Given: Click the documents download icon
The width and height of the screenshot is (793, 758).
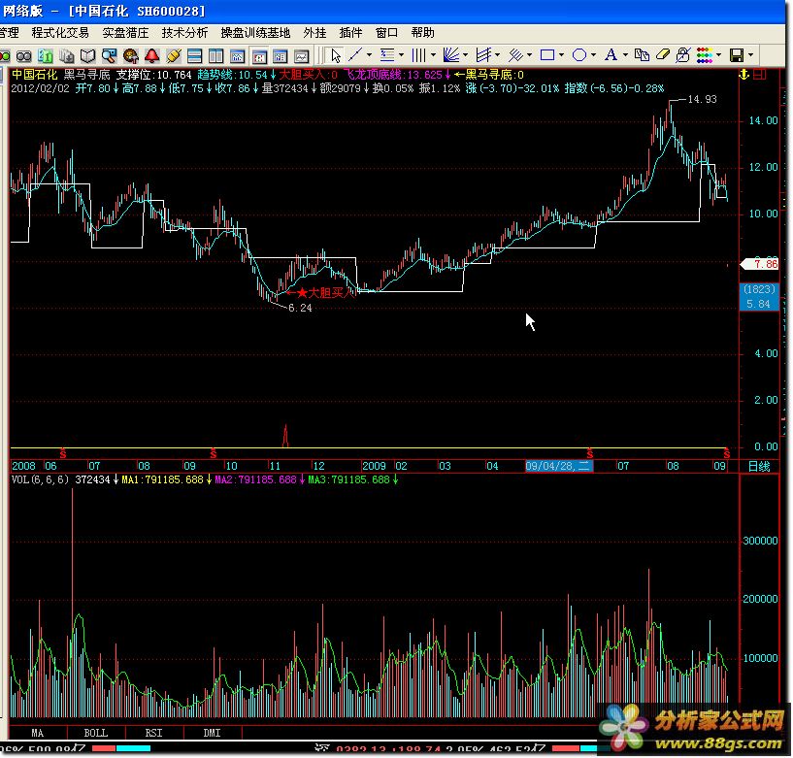Looking at the screenshot, I should pos(67,55).
